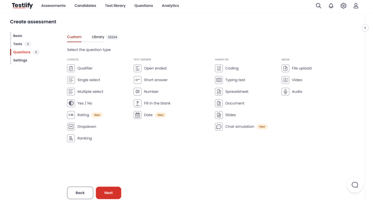Image resolution: width=373 pixels, height=203 pixels.
Task: Switch to the Library tab
Action: [x=98, y=37]
